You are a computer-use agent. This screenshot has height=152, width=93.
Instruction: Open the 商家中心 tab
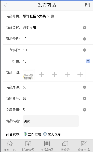point(9,146)
